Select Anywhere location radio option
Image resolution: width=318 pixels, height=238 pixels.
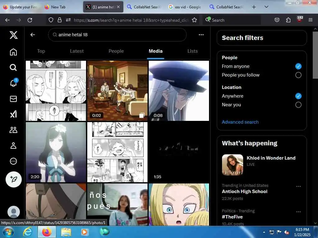click(x=298, y=96)
